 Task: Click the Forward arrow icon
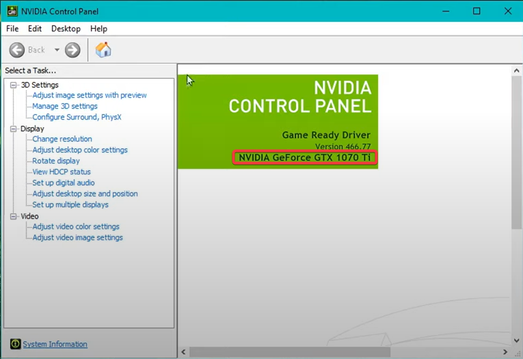coord(72,50)
